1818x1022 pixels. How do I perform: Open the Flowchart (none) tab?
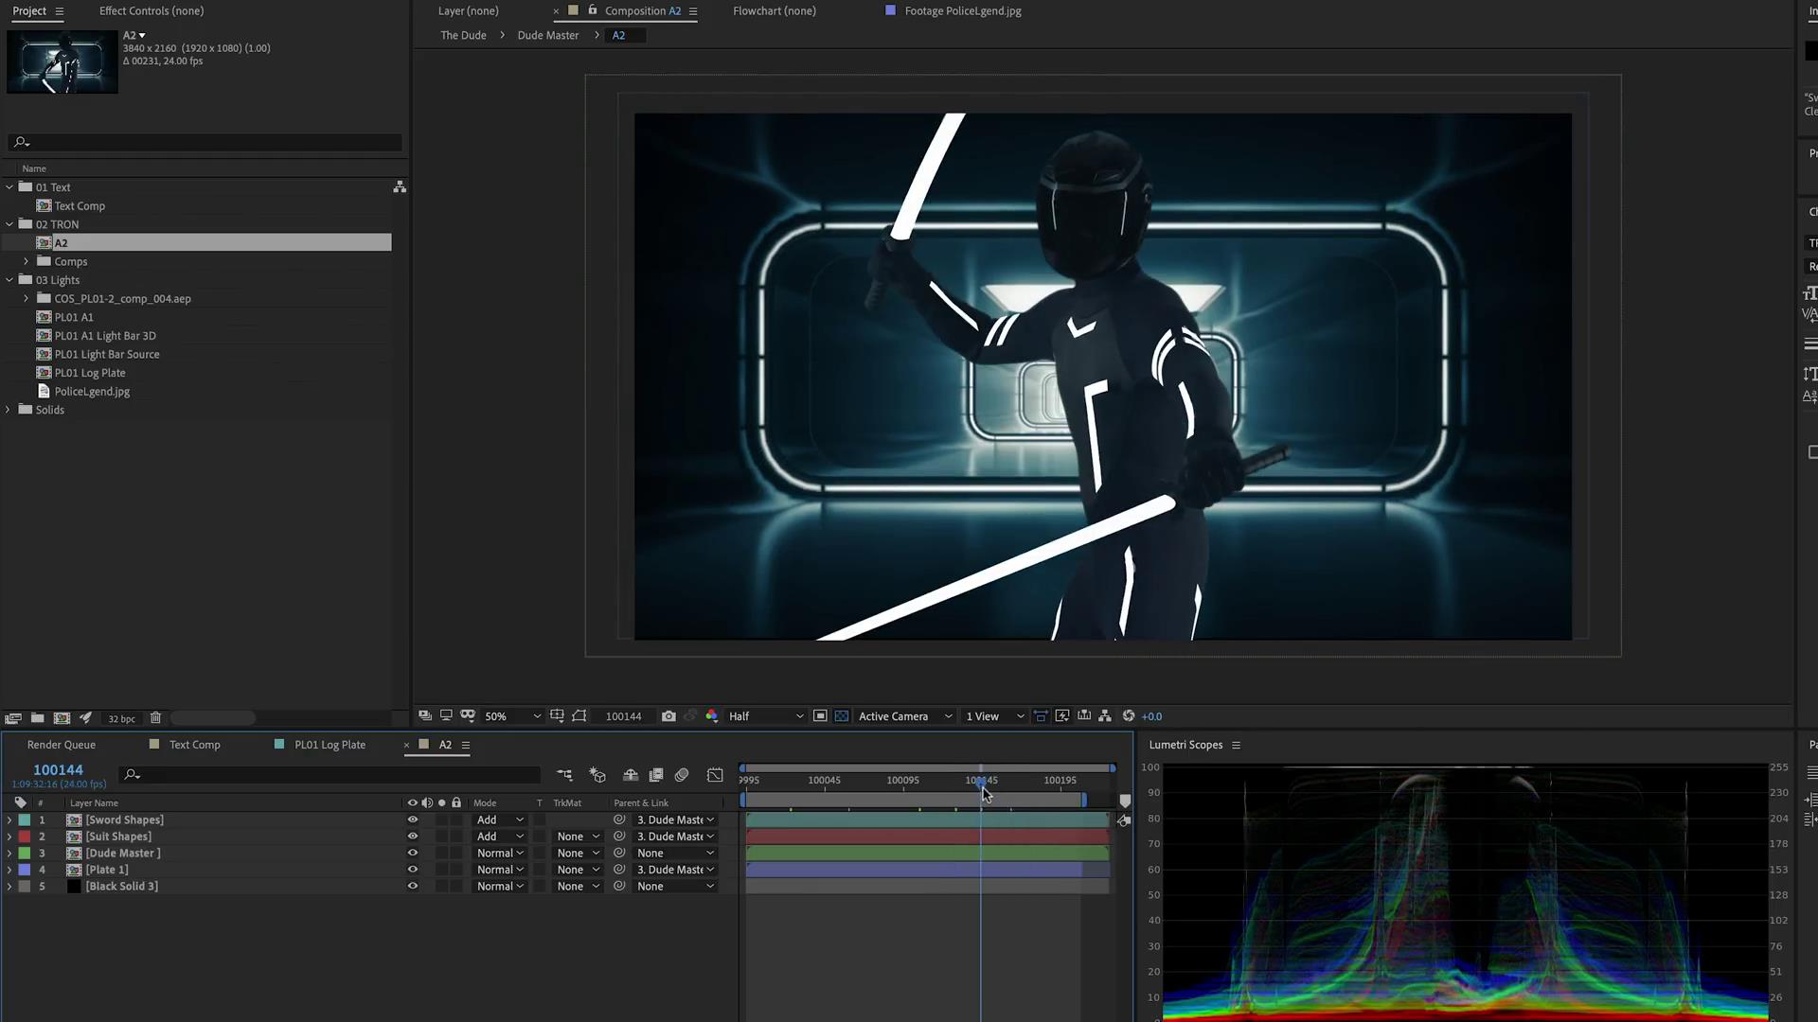[774, 10]
